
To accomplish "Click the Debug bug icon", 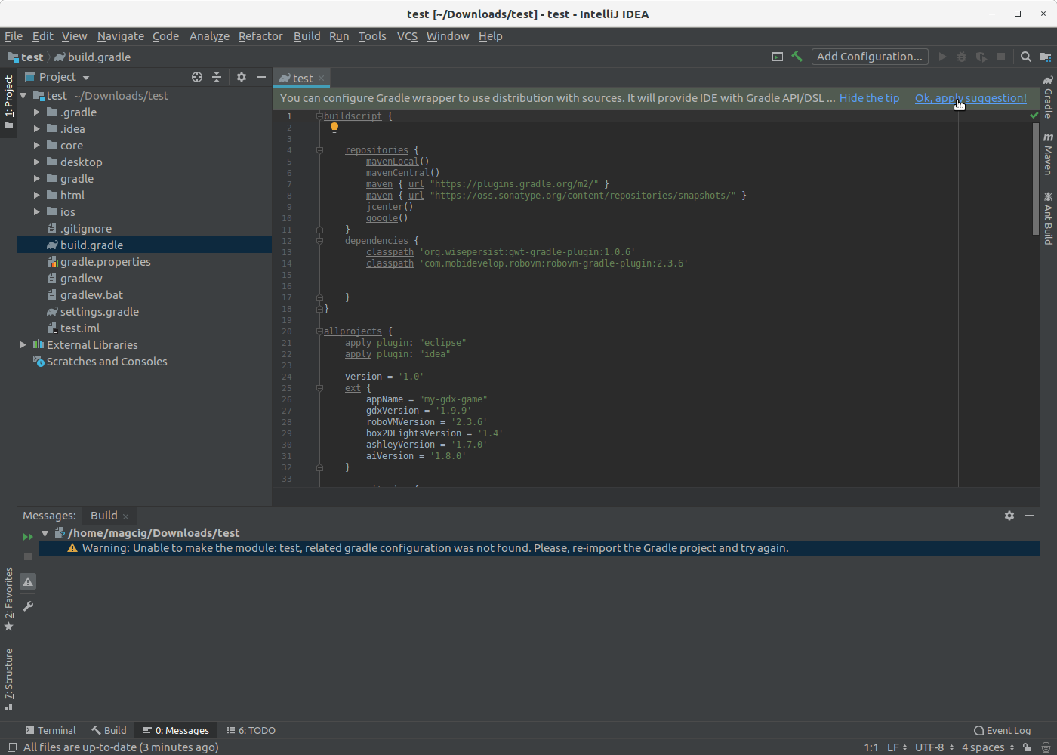I will click(962, 57).
